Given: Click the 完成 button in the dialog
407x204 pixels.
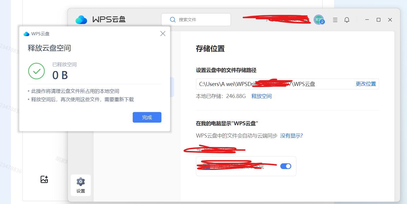Looking at the screenshot, I should tap(147, 117).
